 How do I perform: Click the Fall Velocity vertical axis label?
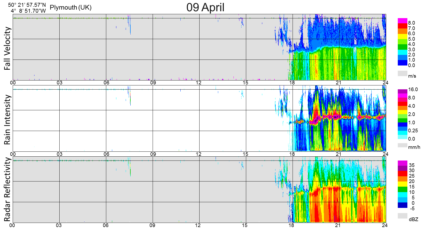[x=7, y=48]
